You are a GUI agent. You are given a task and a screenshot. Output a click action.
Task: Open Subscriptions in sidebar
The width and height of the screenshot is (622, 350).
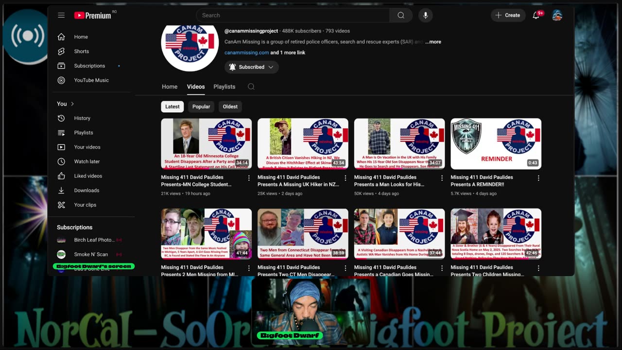[x=90, y=66]
